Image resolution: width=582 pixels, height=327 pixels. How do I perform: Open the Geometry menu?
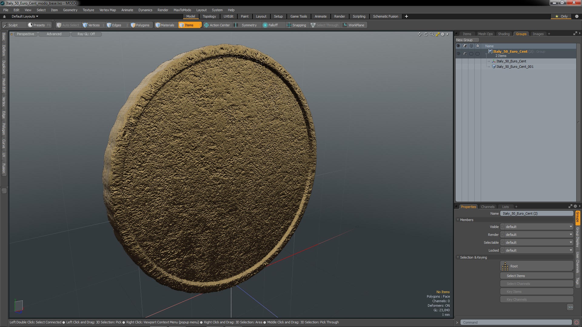click(70, 10)
